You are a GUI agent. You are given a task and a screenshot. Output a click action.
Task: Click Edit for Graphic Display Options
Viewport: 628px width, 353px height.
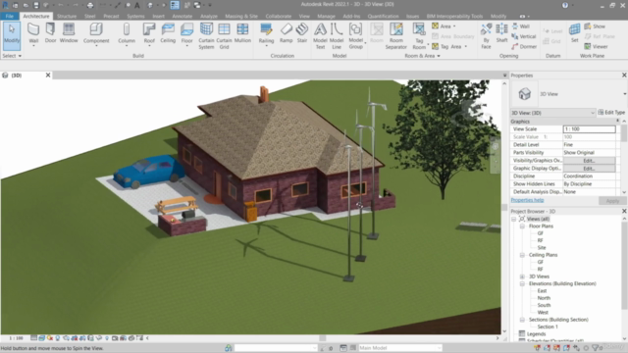[589, 169]
